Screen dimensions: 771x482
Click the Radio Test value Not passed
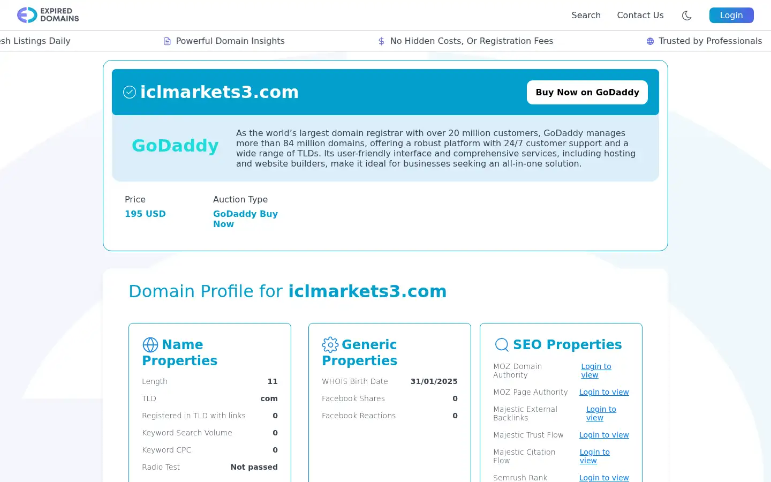click(254, 467)
